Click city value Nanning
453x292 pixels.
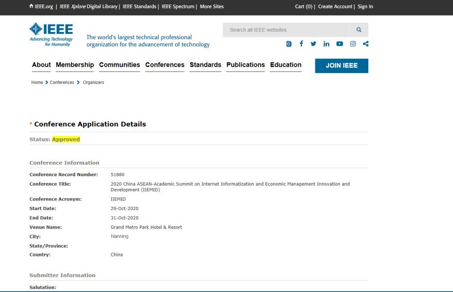(119, 236)
